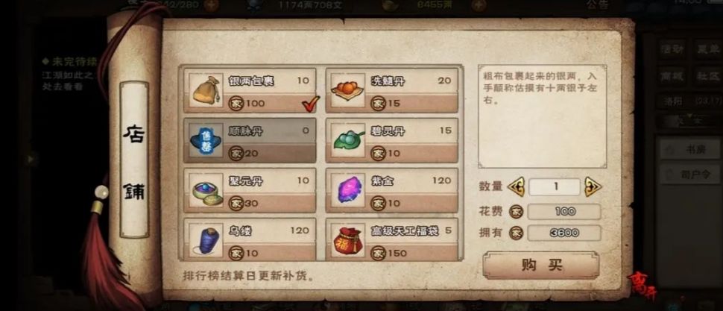This screenshot has width=723, height=311.
Task: Select the 洗髓丹 orange pills icon
Action: (347, 90)
